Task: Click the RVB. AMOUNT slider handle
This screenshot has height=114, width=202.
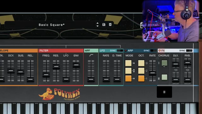Action: (187, 79)
